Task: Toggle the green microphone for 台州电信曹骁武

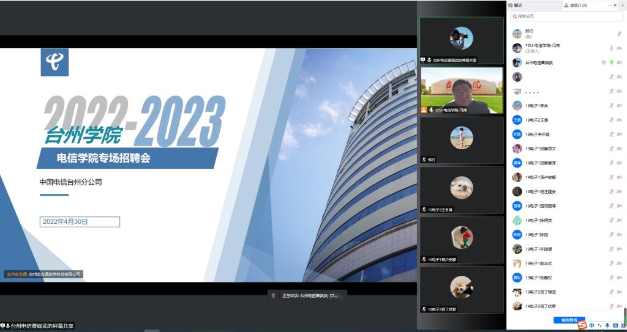Action: click(611, 62)
